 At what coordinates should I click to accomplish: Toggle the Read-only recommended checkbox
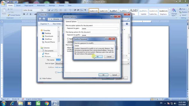tap(68, 39)
